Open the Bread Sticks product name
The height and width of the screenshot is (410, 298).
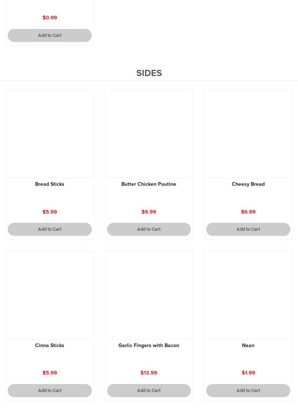click(50, 184)
